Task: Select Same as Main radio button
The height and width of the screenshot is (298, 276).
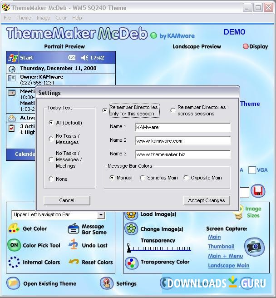Action: pos(142,178)
